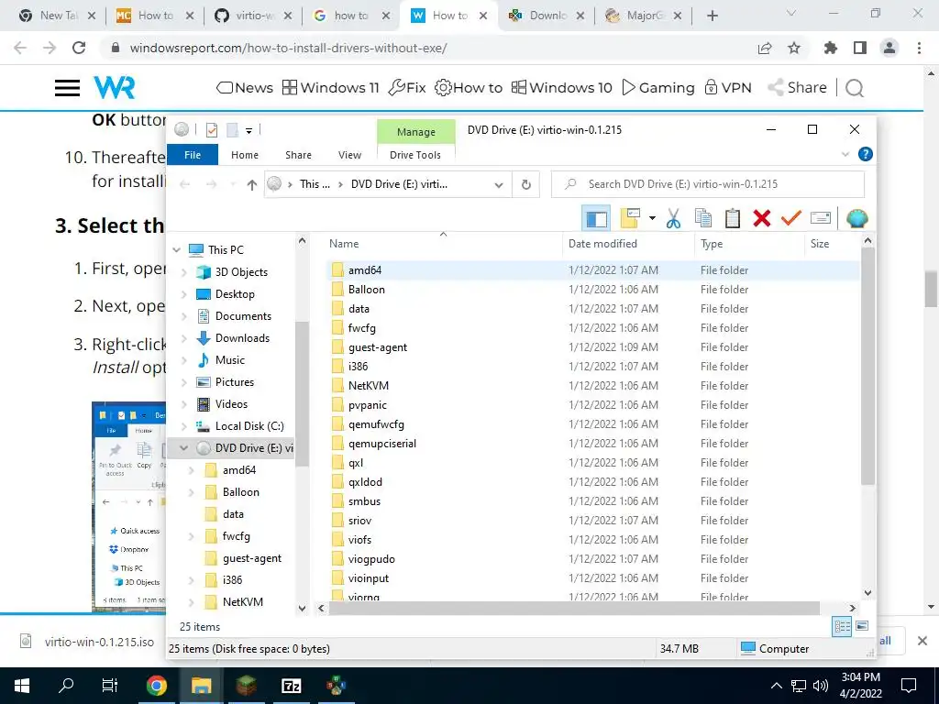This screenshot has height=704, width=939.
Task: Open the Windows 11 link on WindowsReport
Action: (x=330, y=87)
